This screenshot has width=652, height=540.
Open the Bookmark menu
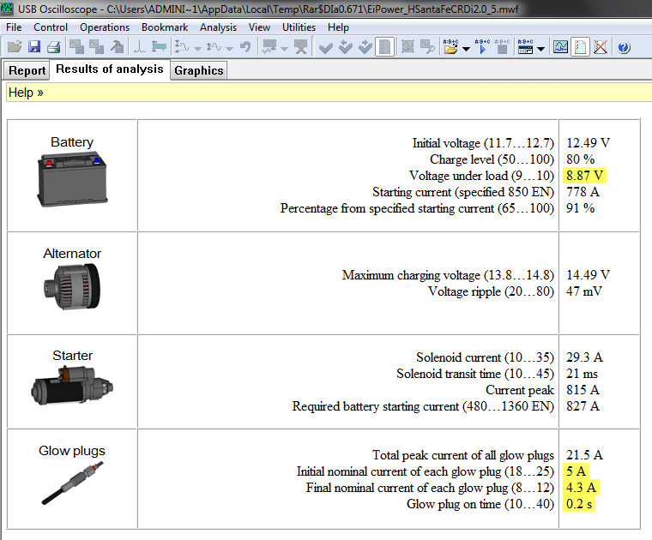(x=164, y=27)
